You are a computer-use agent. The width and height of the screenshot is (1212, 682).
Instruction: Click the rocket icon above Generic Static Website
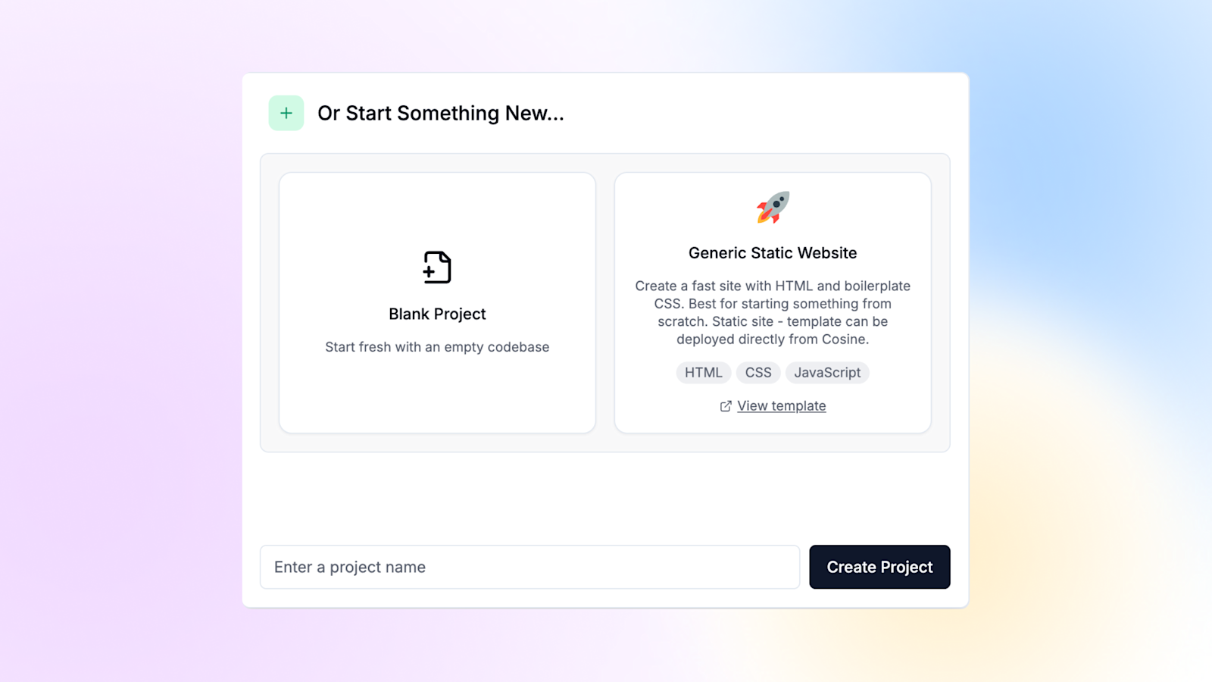coord(773,208)
